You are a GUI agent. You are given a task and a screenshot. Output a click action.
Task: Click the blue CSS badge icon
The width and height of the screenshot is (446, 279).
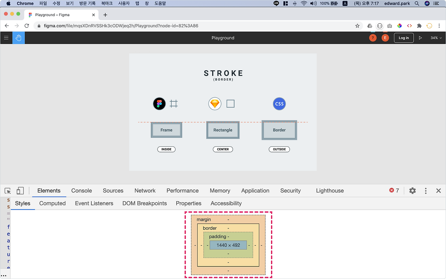click(x=279, y=104)
